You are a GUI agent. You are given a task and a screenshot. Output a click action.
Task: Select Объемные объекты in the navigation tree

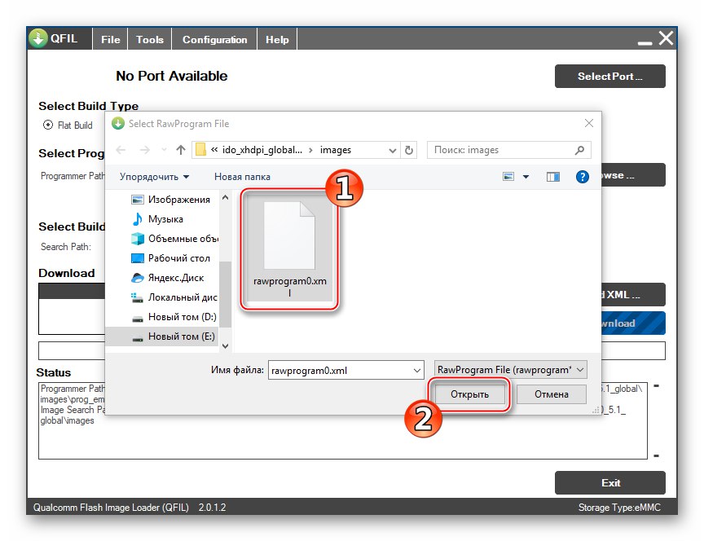click(174, 239)
